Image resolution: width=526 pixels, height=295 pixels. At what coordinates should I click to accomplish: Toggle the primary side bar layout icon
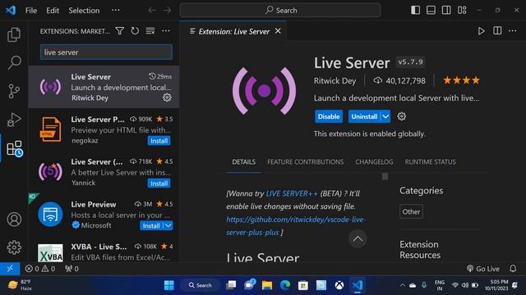415,10
